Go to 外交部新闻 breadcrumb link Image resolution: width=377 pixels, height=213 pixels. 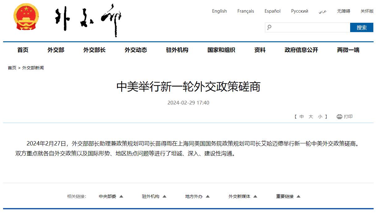(33, 68)
